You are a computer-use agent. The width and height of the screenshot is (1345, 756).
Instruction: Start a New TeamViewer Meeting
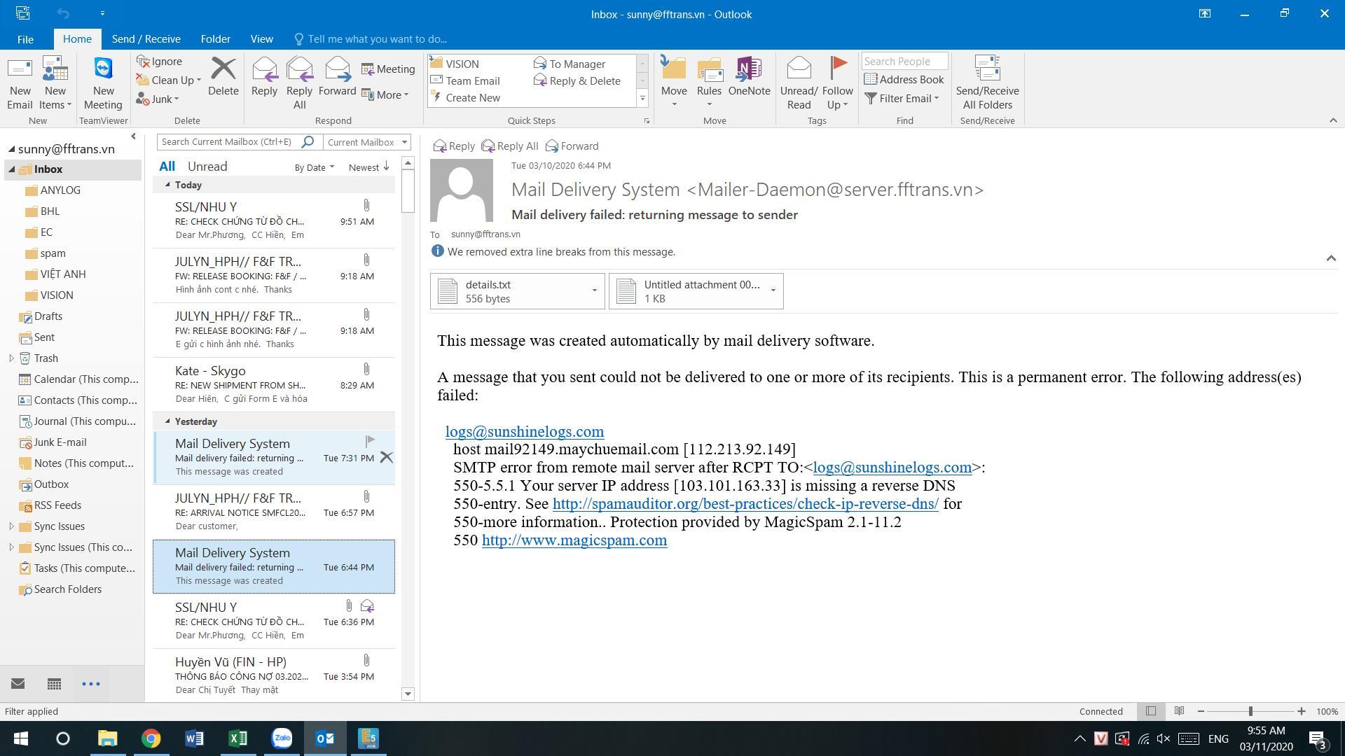click(x=103, y=83)
